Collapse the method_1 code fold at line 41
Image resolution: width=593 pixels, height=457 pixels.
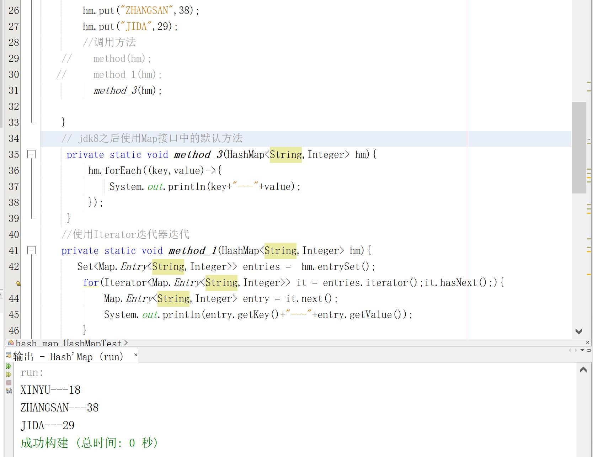click(32, 250)
